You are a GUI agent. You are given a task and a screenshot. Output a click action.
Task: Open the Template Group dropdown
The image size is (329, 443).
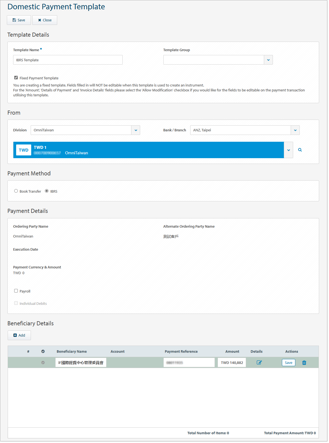[x=268, y=60]
